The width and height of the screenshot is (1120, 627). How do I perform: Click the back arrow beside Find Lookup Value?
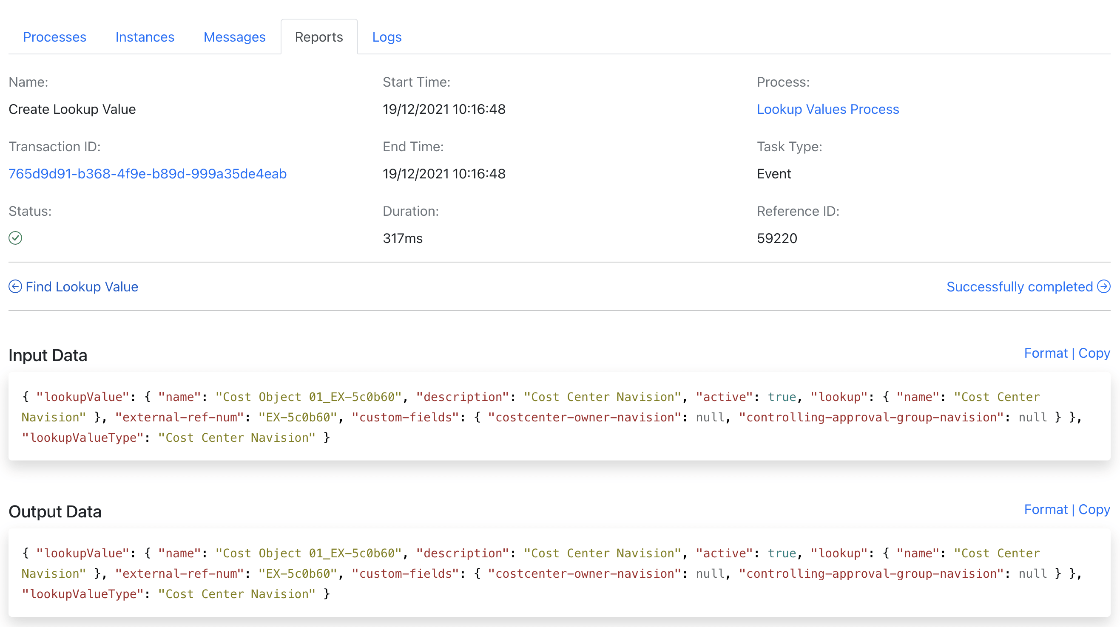15,286
